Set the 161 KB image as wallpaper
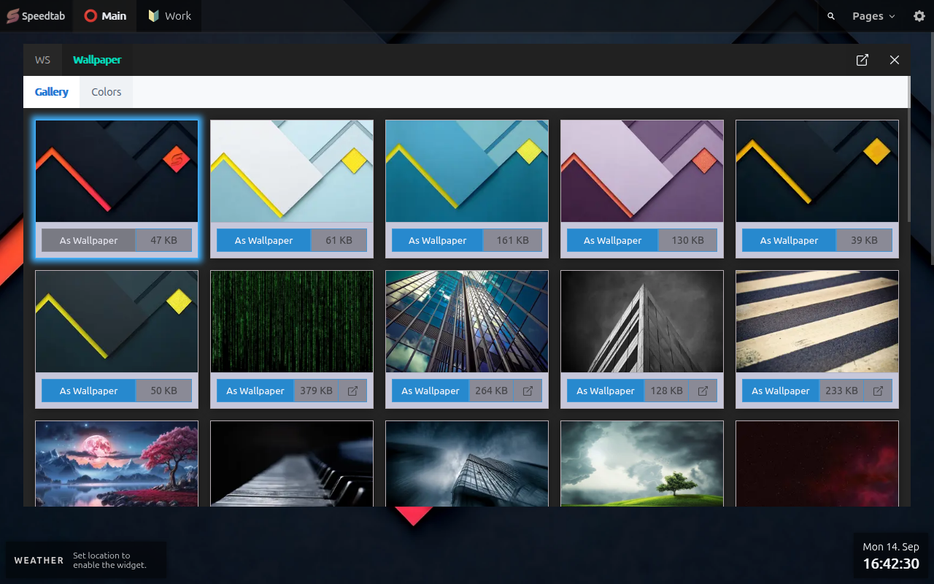 coord(438,240)
